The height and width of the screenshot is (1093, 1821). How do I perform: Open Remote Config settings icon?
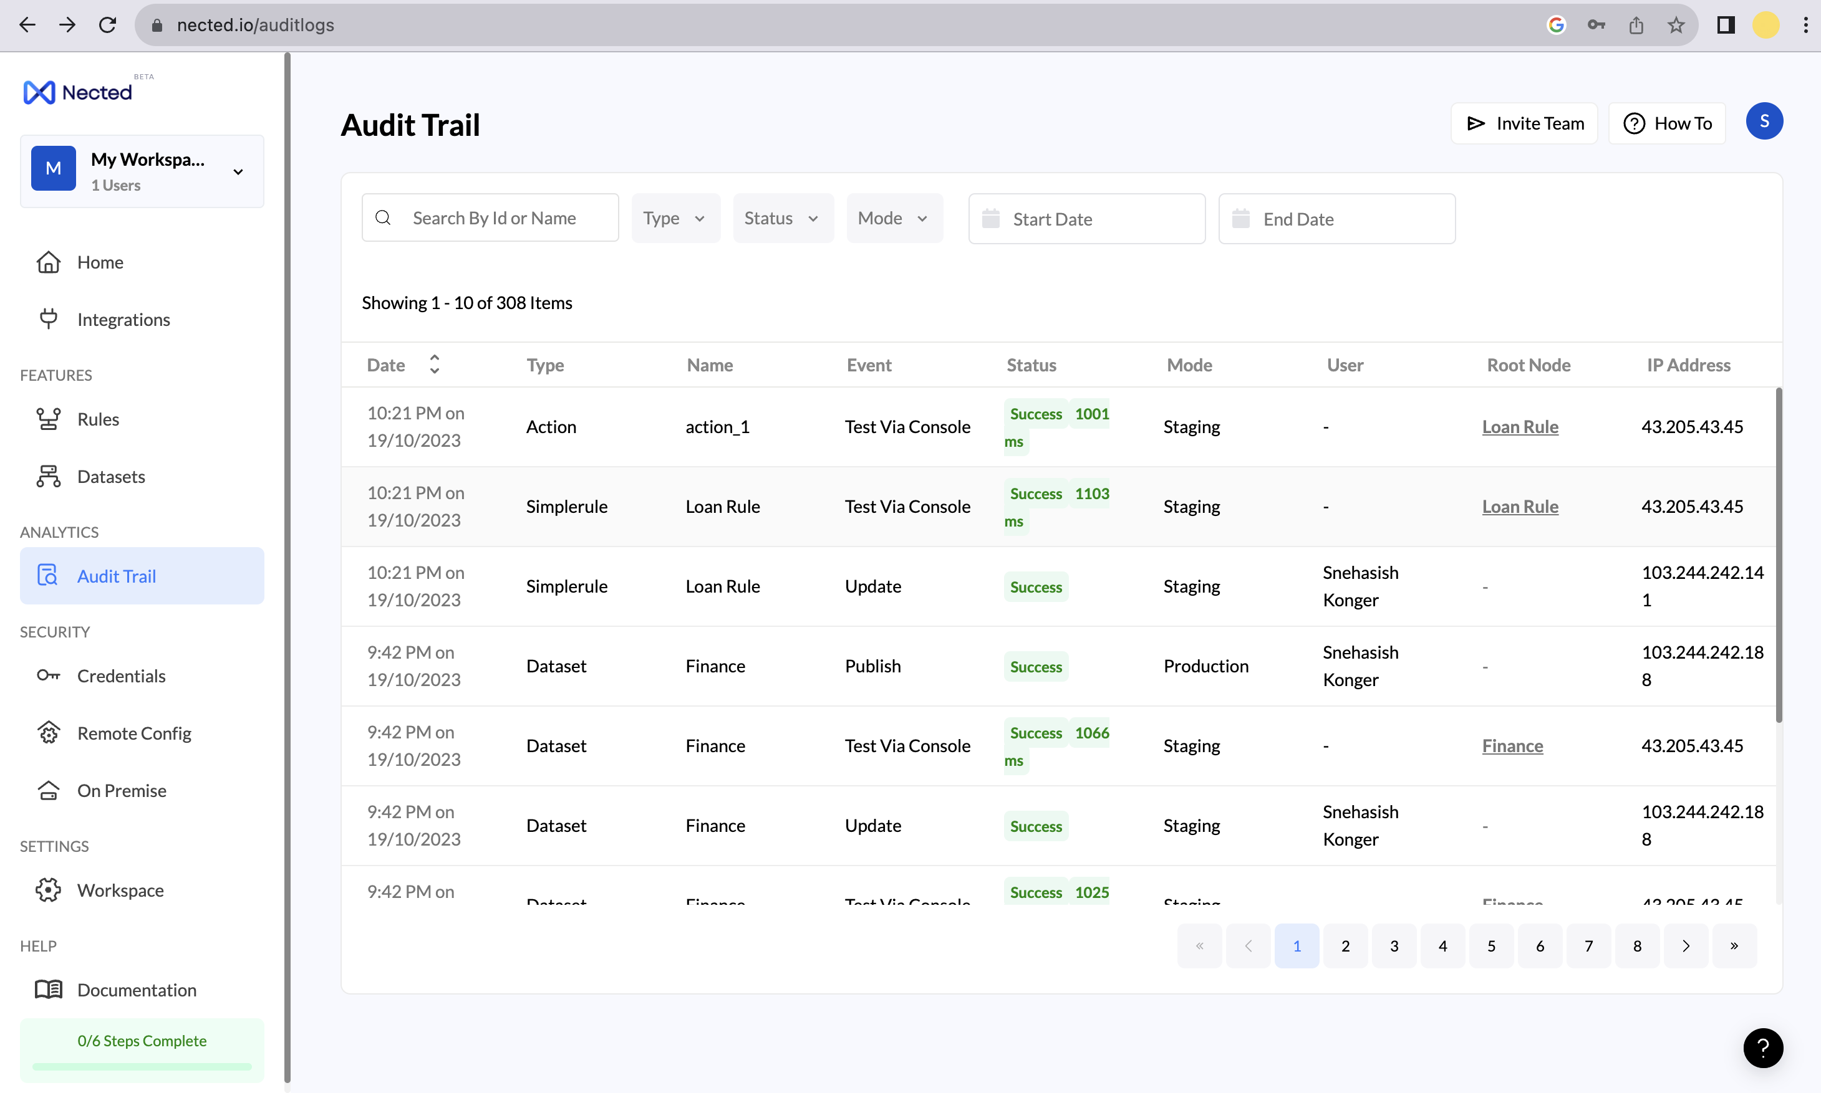point(49,733)
